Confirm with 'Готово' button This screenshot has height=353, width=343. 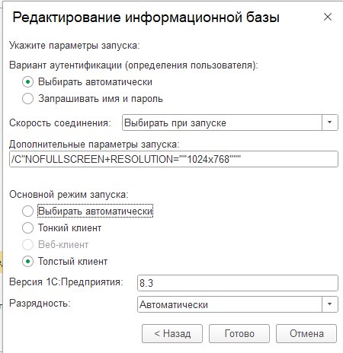(x=239, y=333)
